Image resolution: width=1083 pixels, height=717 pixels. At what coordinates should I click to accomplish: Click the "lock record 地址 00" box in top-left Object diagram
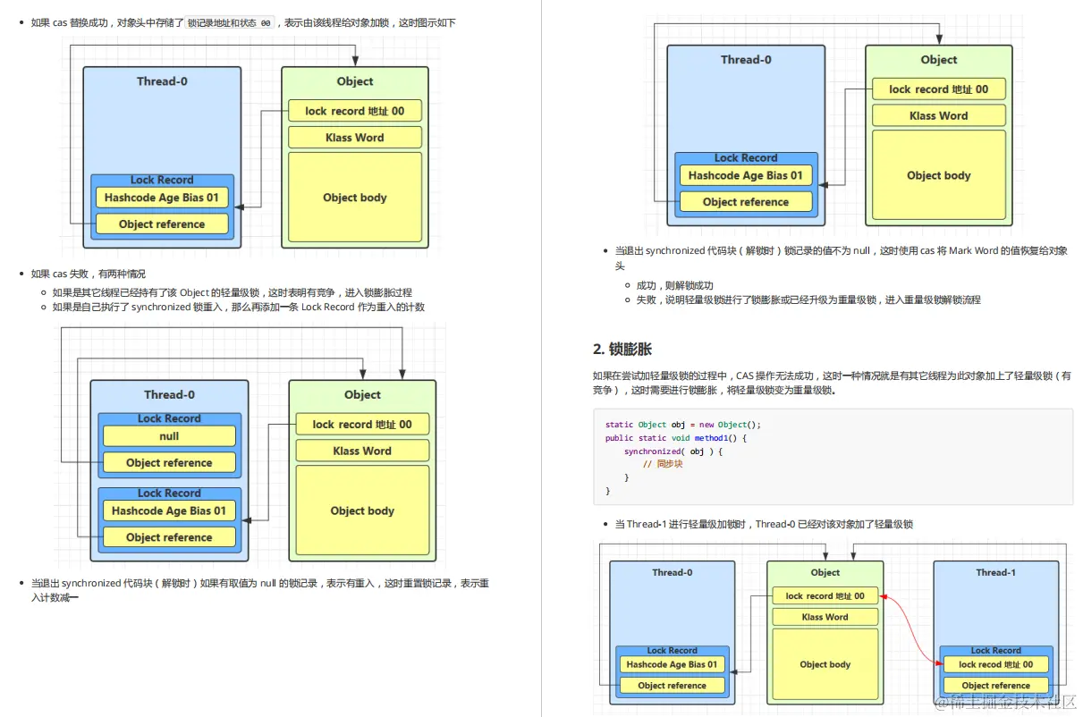354,110
